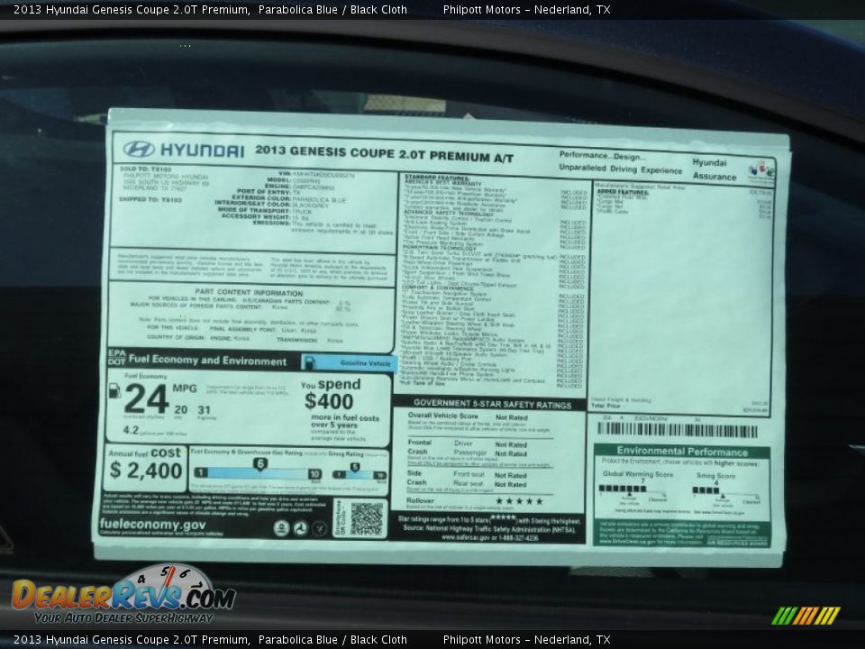
Task: Click the 'Hyundai Assurance' text
Action: click(715, 169)
